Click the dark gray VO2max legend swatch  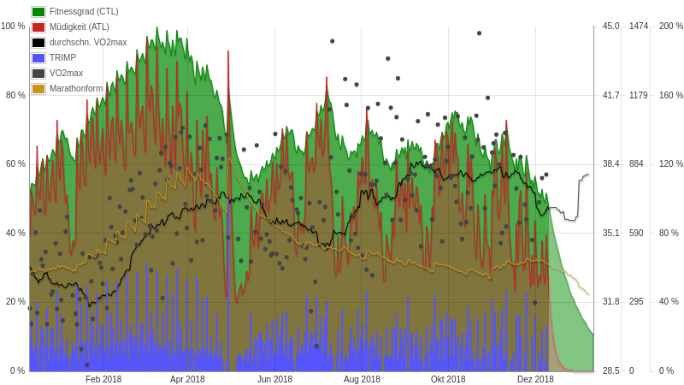coord(38,74)
